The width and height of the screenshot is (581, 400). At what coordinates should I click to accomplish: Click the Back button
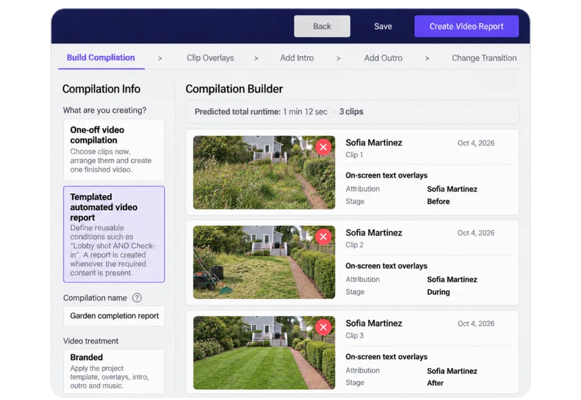tap(322, 26)
